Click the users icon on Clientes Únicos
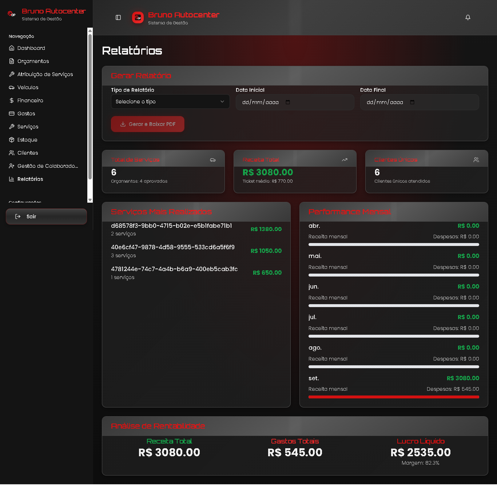 [x=476, y=160]
